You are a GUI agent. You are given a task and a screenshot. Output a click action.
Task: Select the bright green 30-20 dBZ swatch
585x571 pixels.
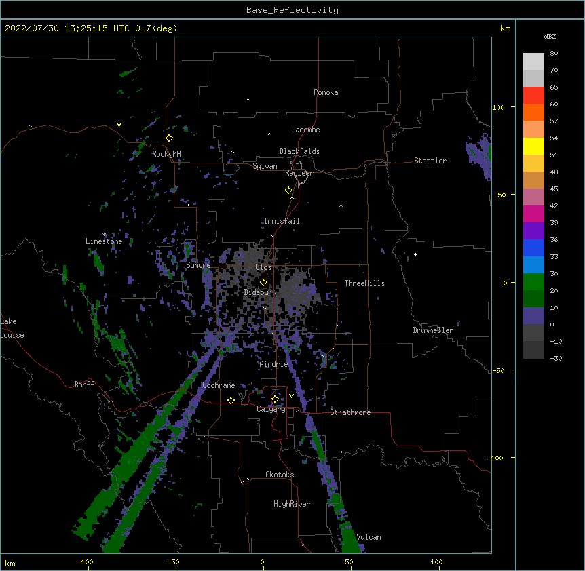coord(533,282)
